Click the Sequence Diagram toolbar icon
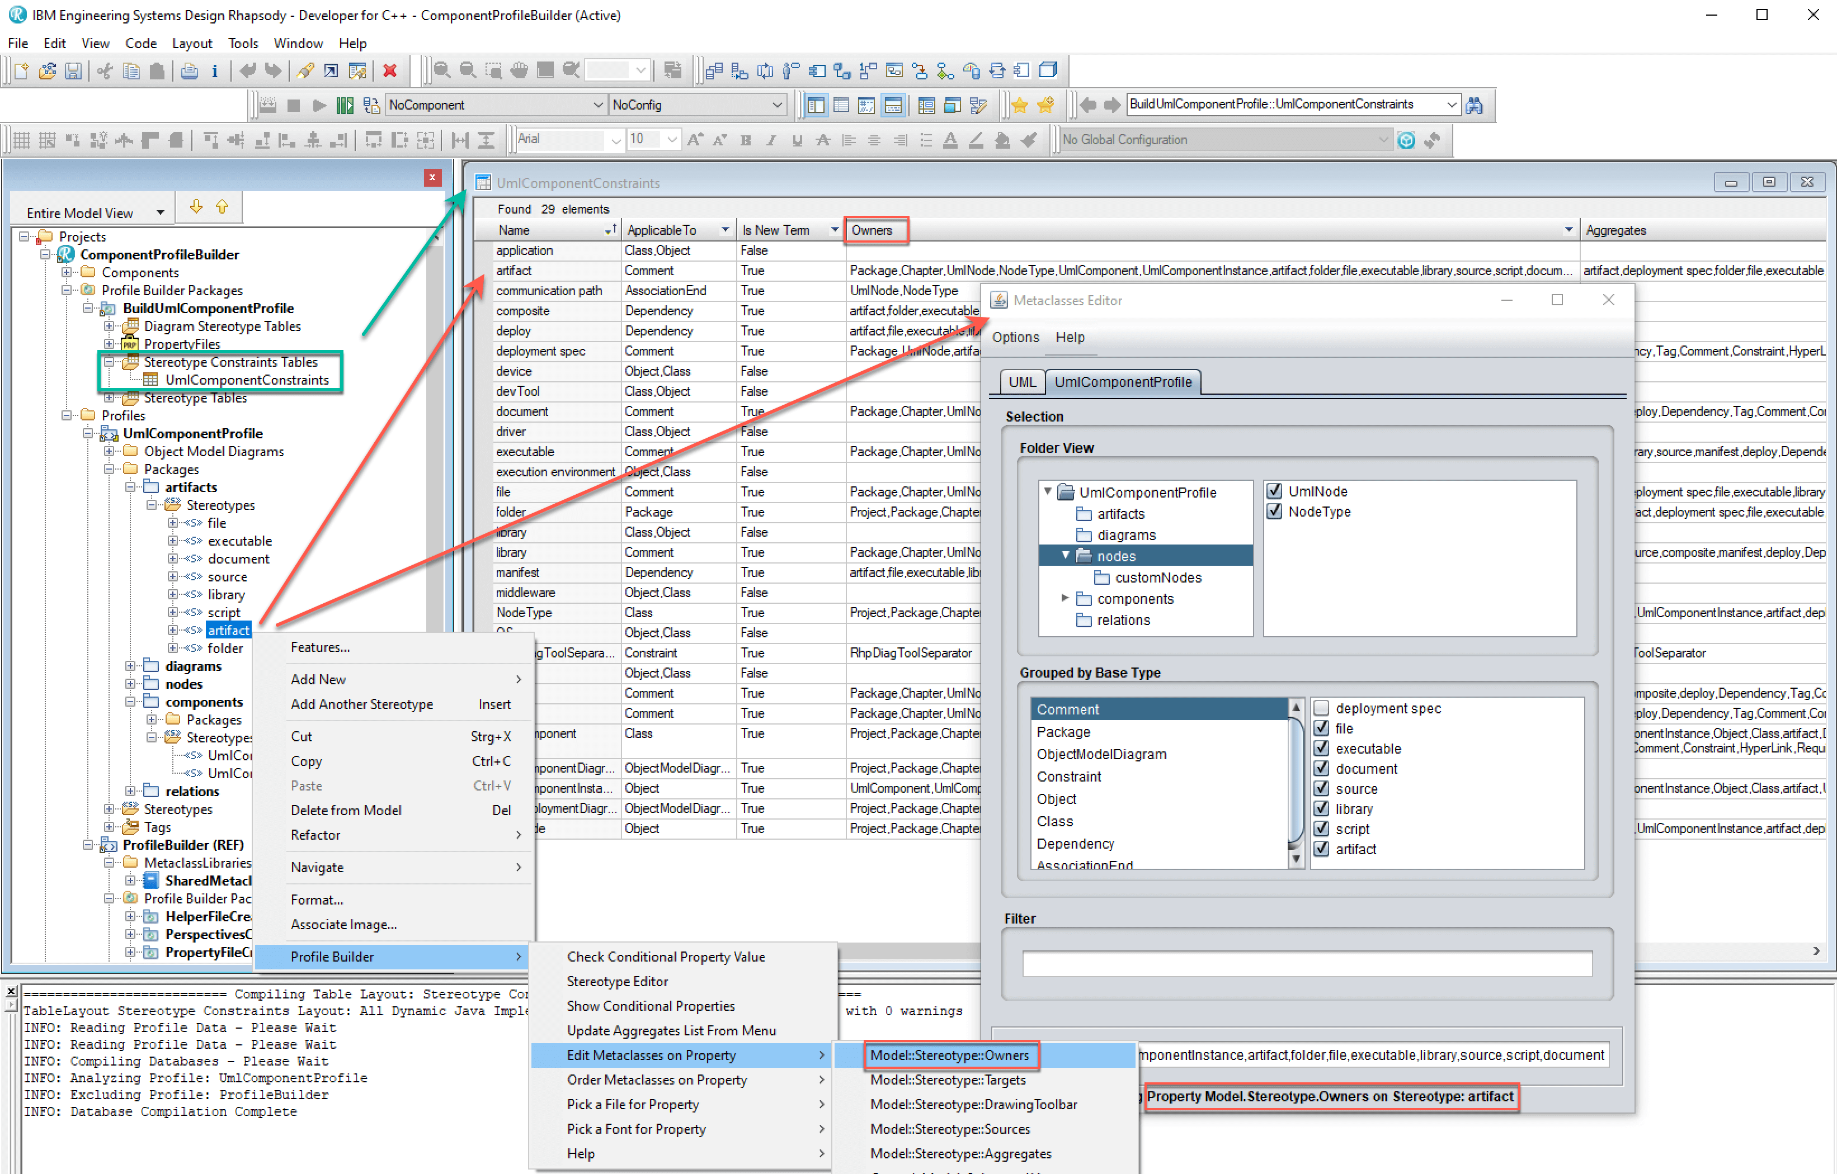 point(765,71)
